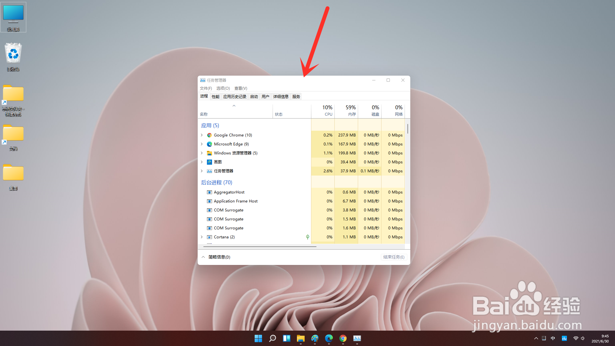Screen dimensions: 615x346
Task: Click the Google Chrome process icon
Action: click(209, 135)
